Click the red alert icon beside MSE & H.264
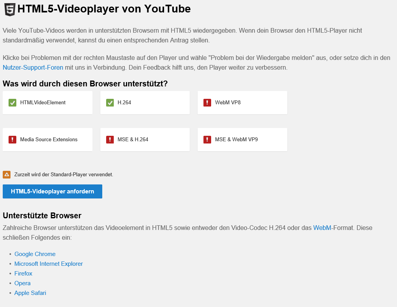 coord(110,140)
